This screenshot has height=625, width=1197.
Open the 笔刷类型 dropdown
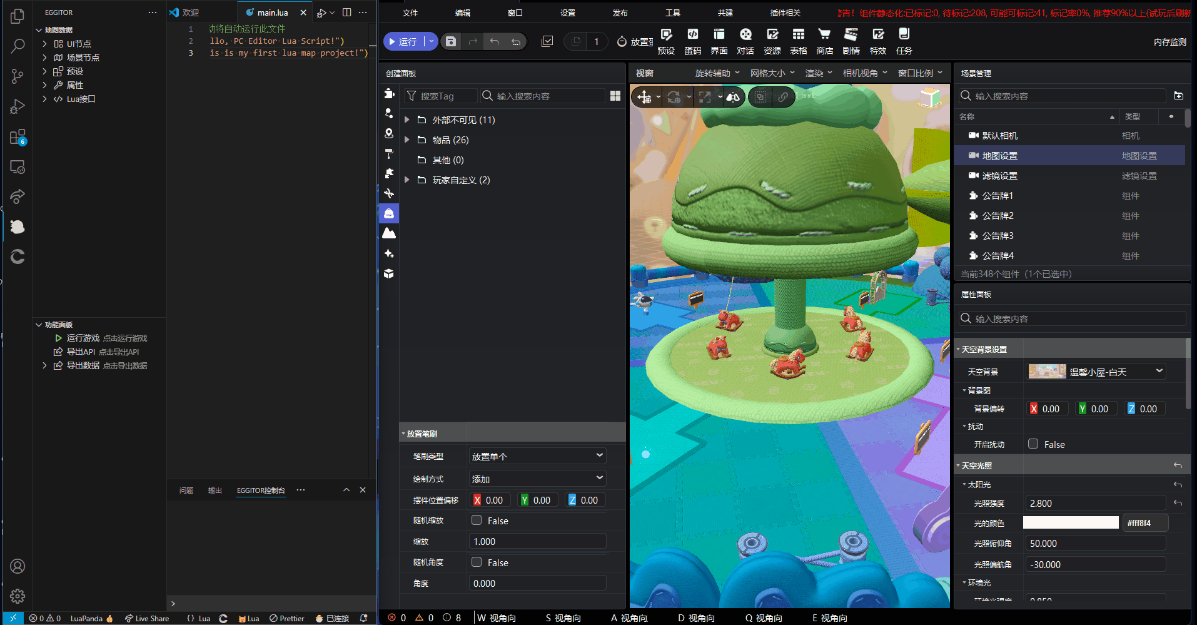537,456
